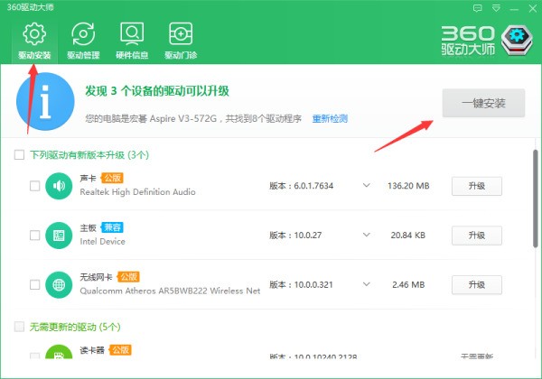The width and height of the screenshot is (542, 379).
Task: Click the 360驱动大师 window title text
Action: (x=31, y=7)
